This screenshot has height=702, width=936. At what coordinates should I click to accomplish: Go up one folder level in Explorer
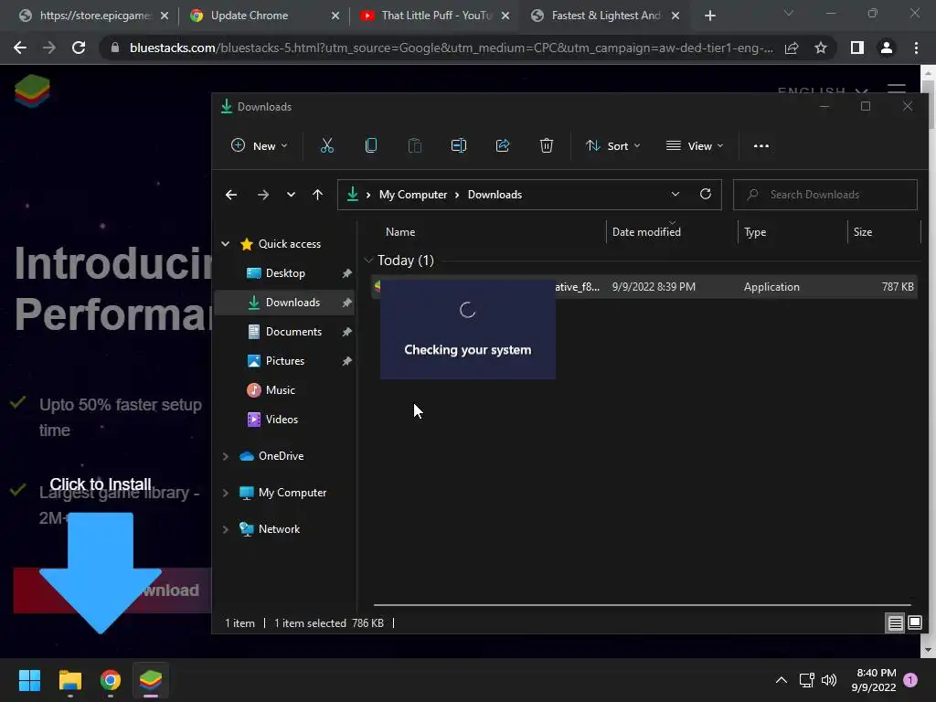coord(317,195)
